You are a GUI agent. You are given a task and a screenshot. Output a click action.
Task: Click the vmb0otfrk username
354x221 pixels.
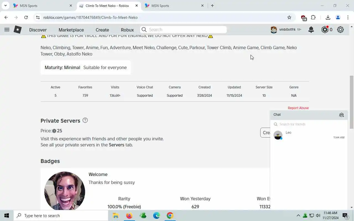287,30
